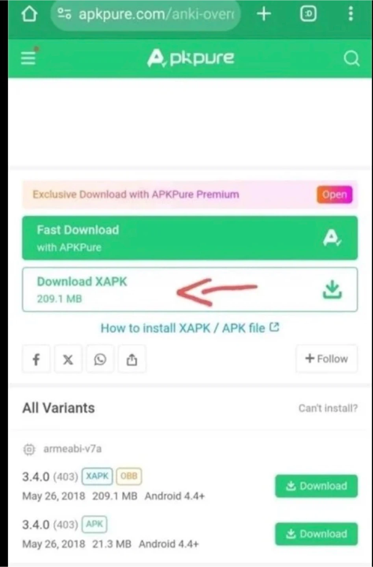Click Fast Download with APKPure
Image resolution: width=373 pixels, height=567 pixels.
coord(190,238)
